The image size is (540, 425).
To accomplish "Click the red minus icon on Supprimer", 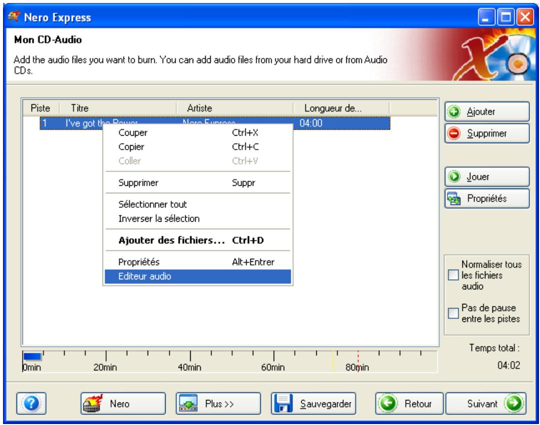I will 454,133.
